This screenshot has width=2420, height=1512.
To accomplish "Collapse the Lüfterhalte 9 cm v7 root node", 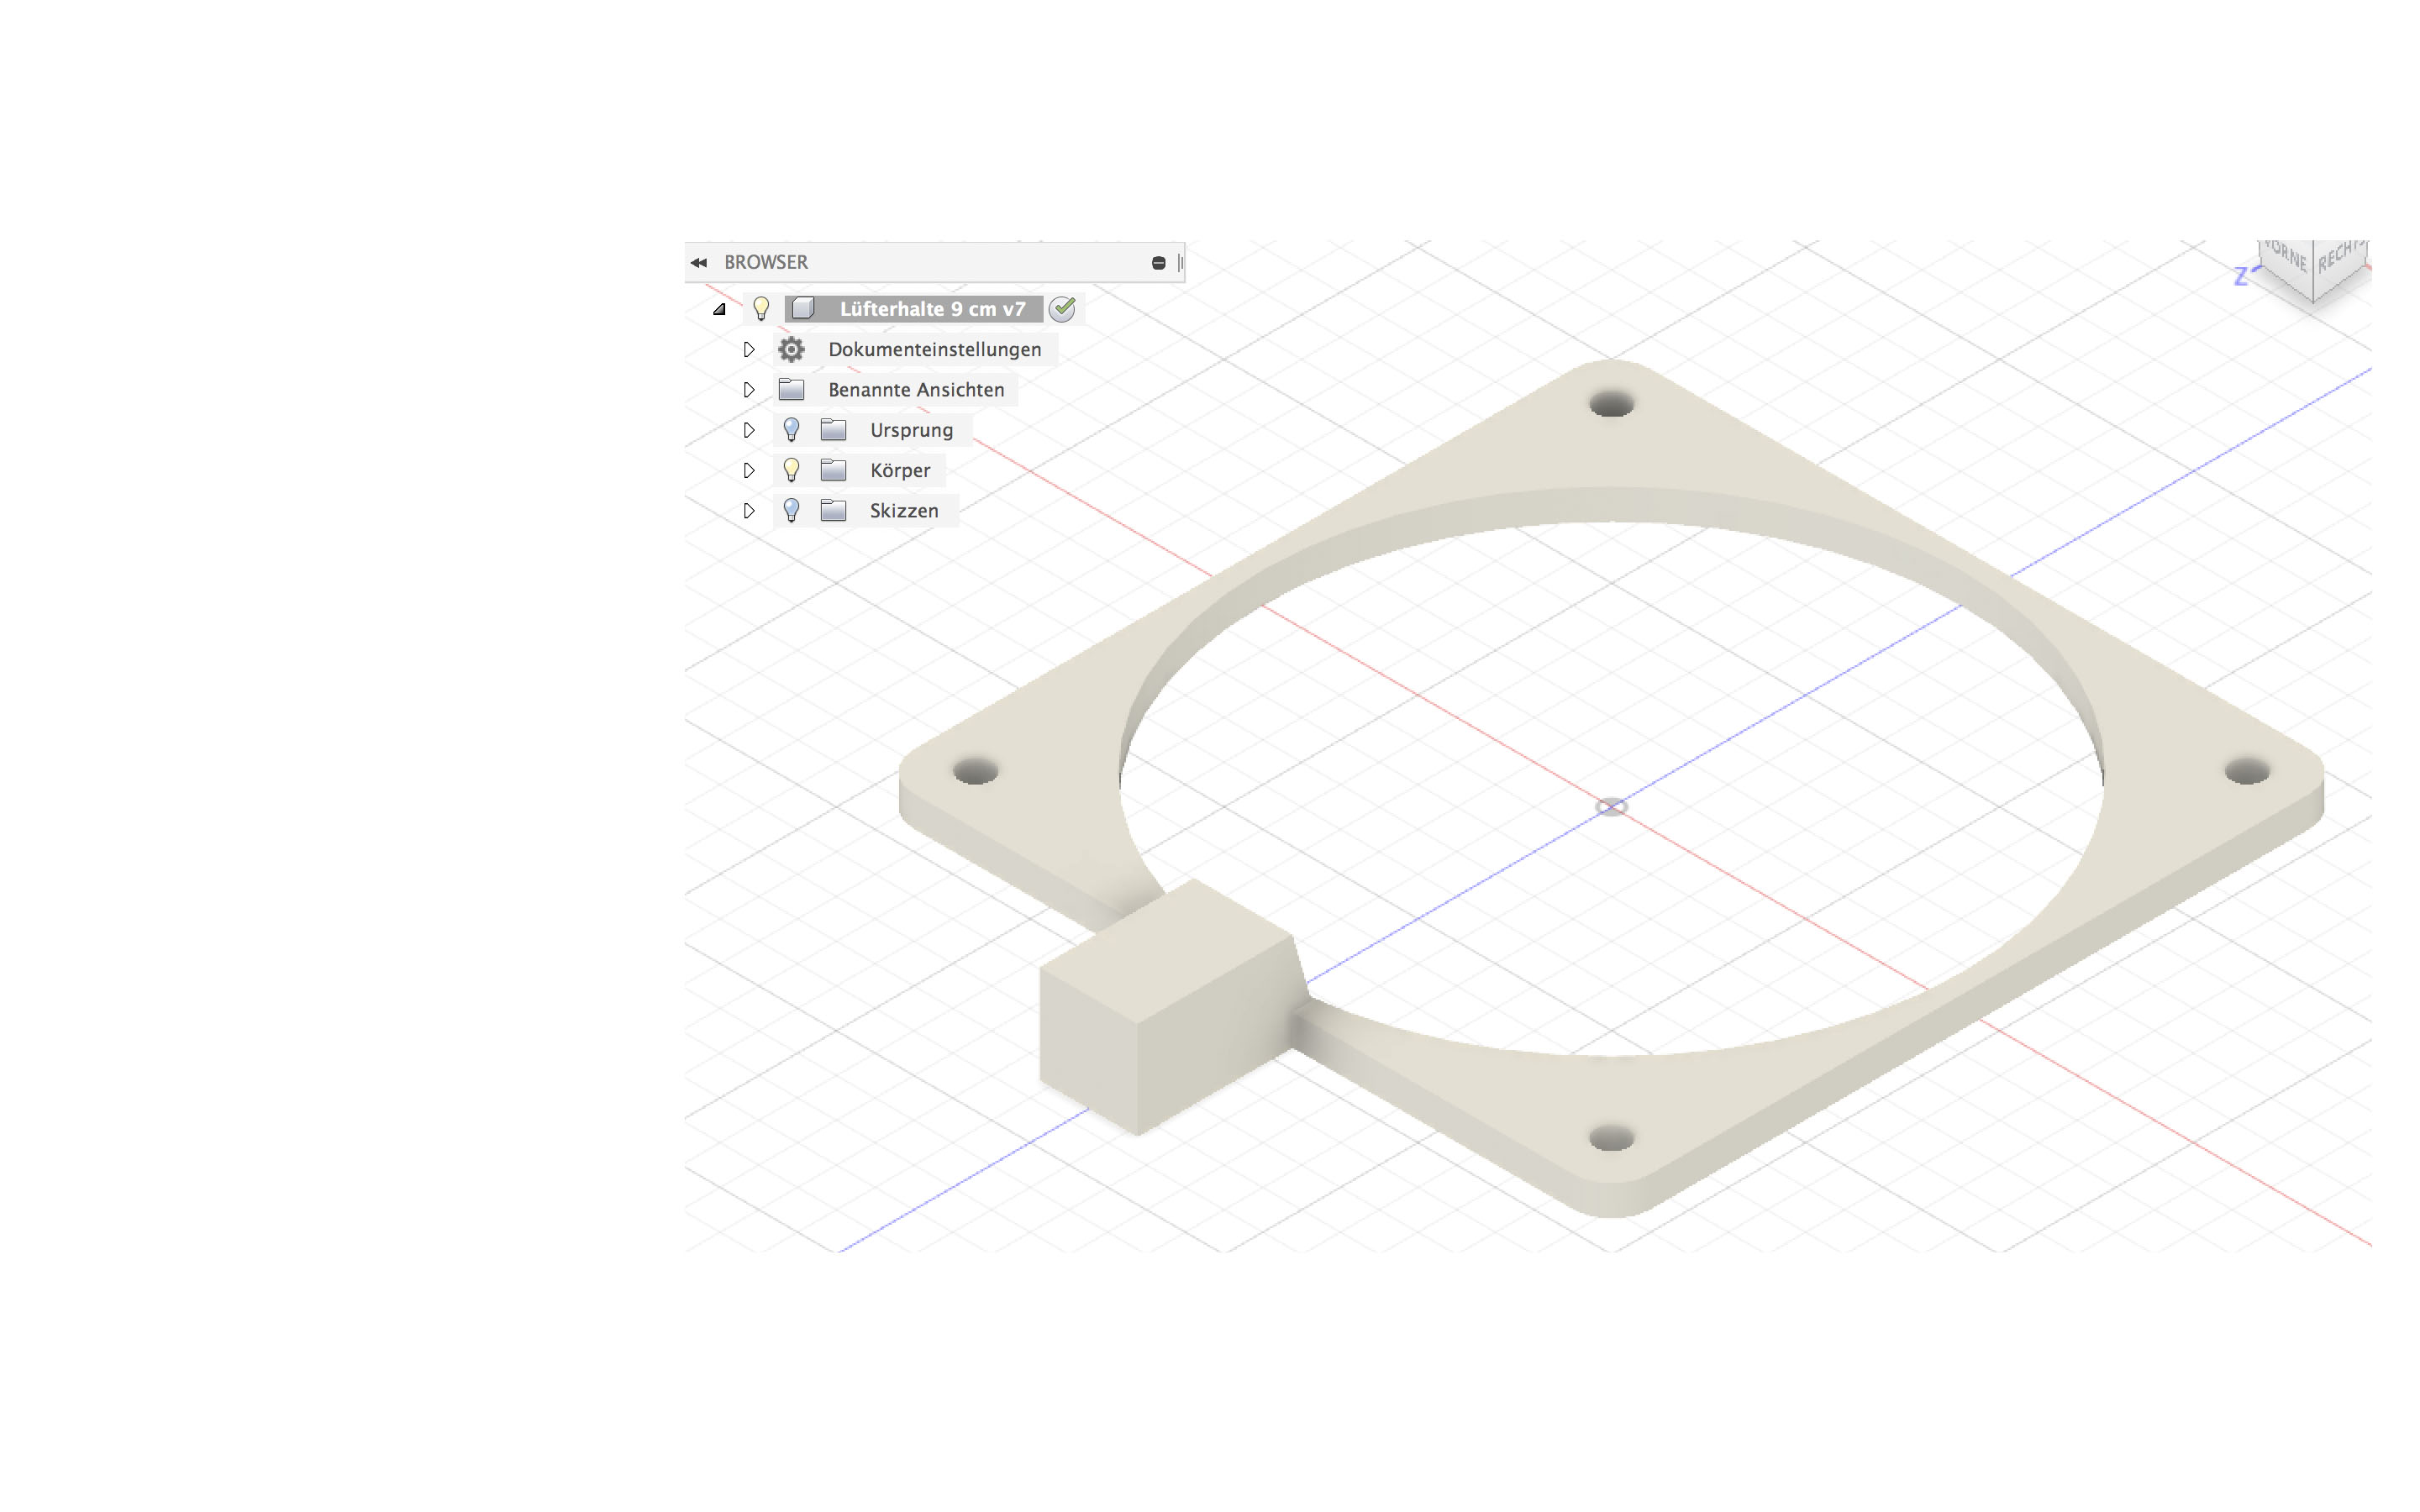I will (x=719, y=309).
